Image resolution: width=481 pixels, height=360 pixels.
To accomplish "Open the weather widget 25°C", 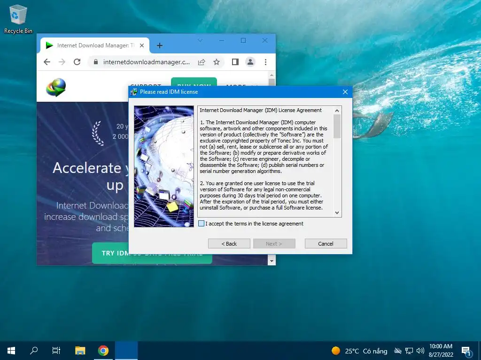I will click(x=359, y=351).
